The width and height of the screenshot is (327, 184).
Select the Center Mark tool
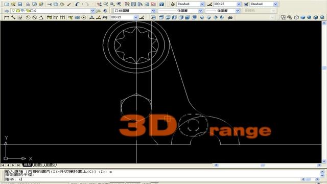coord(84,17)
